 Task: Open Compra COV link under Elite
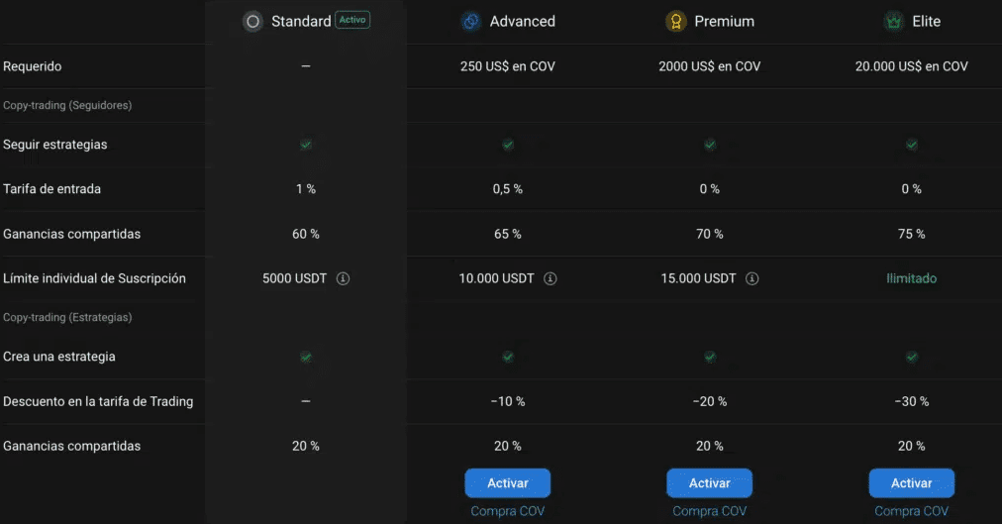coord(912,511)
